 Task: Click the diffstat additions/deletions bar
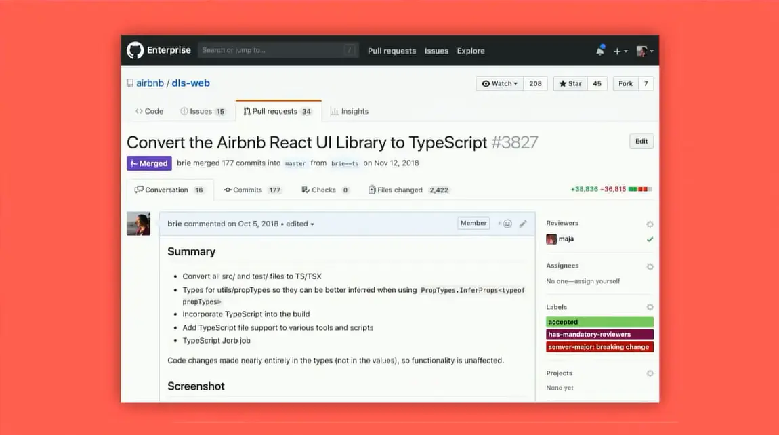pyautogui.click(x=640, y=190)
